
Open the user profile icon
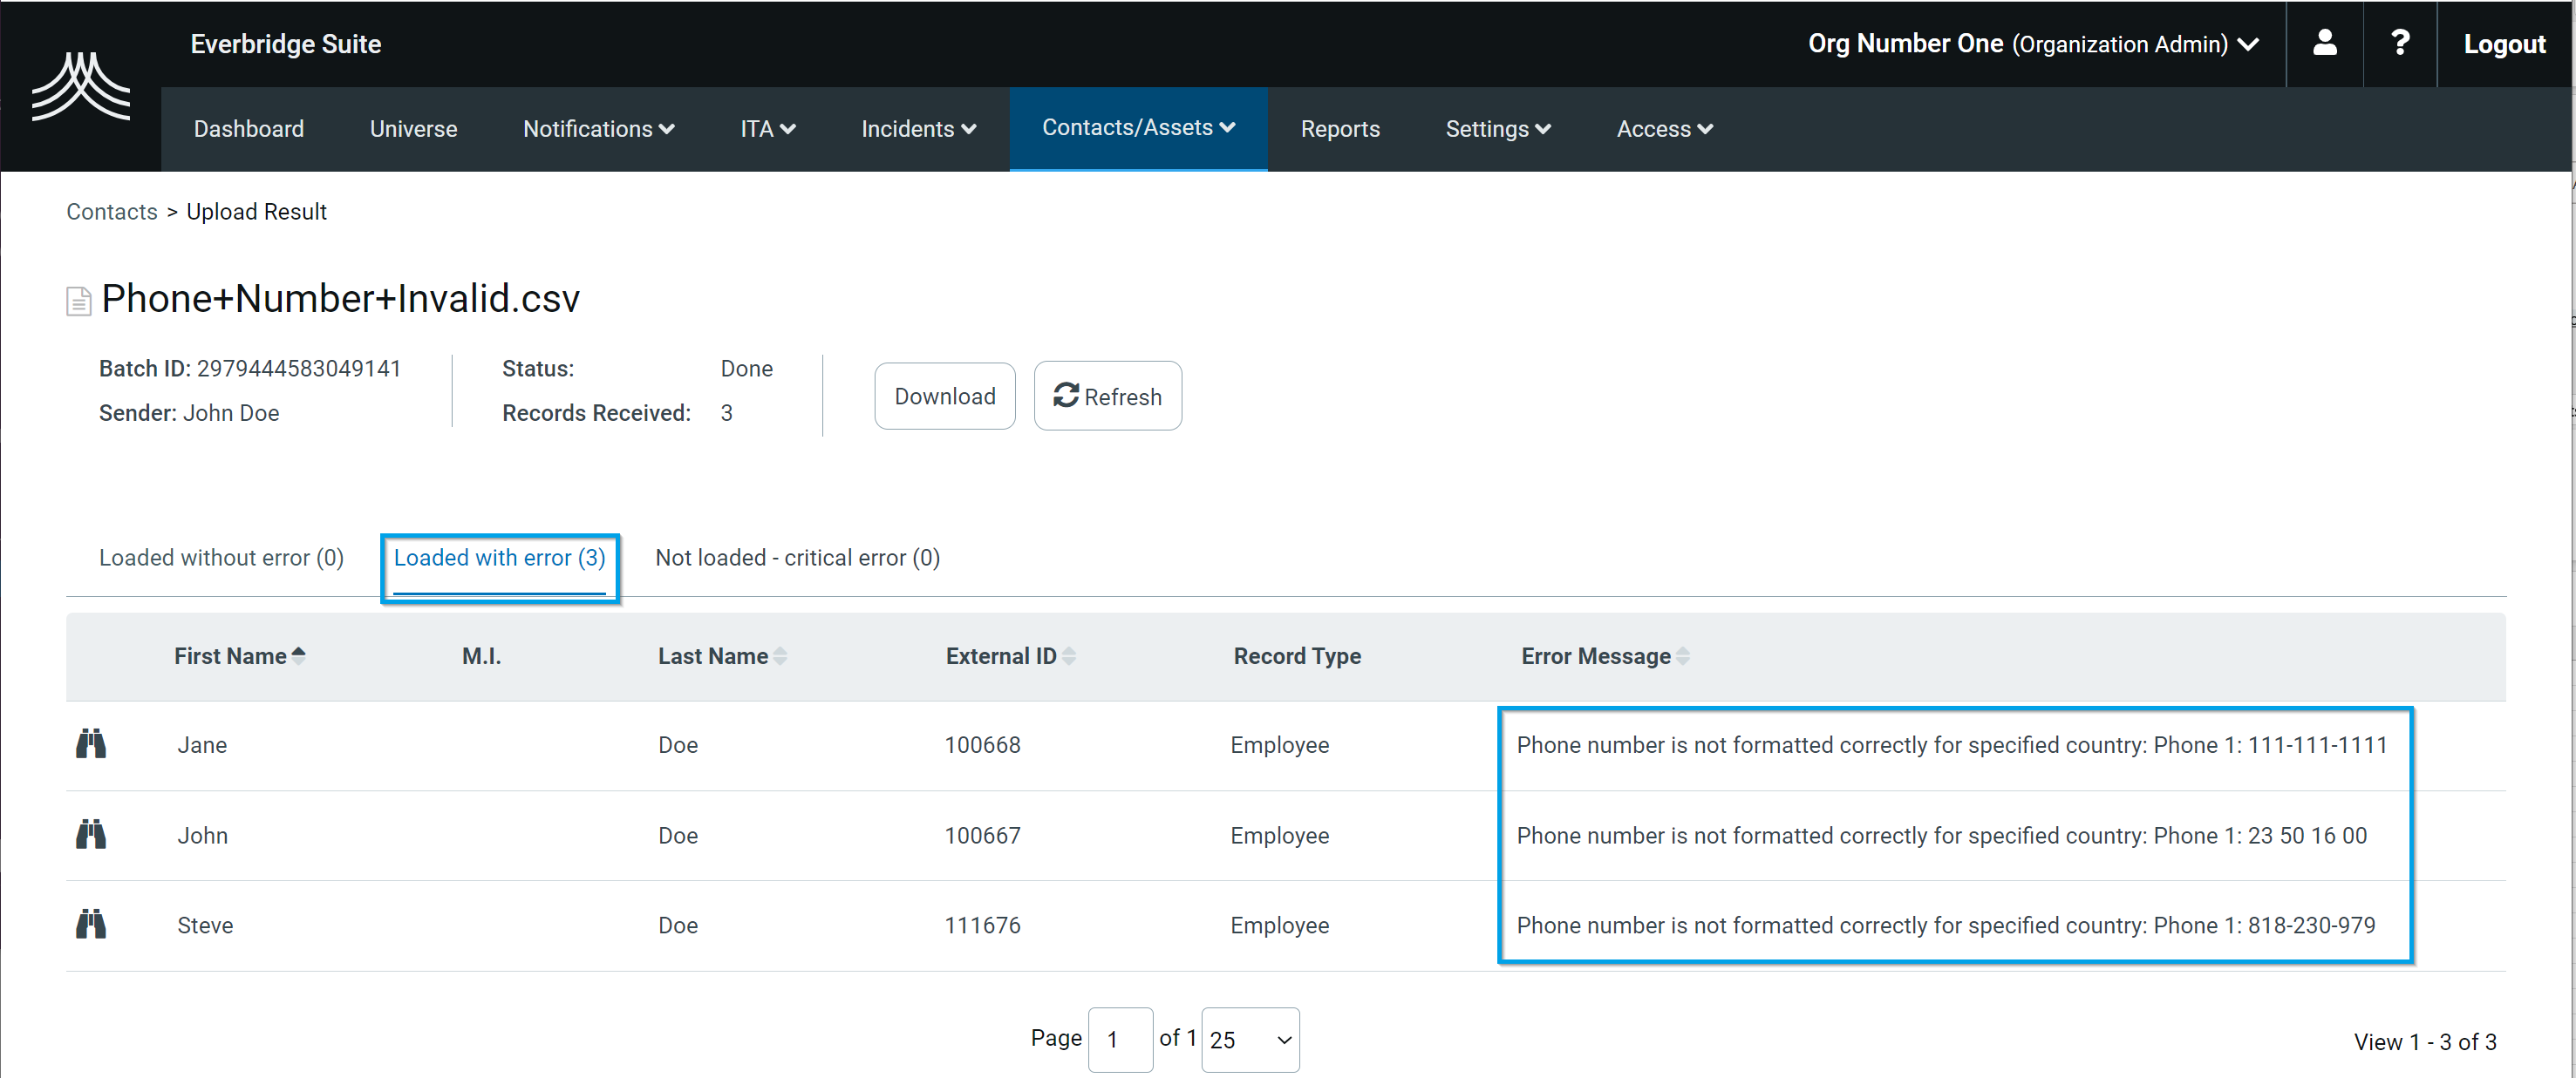point(2324,43)
